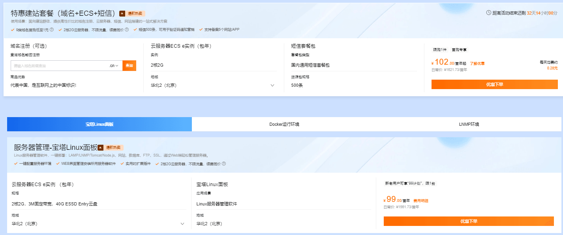Image resolution: width=563 pixels, height=235 pixels.
Task: Click the 短信套餐包 heading
Action: coord(303,46)
